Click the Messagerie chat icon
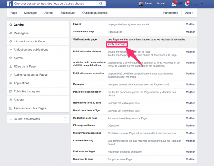Screen dimensions: 214x166 [11, 33]
